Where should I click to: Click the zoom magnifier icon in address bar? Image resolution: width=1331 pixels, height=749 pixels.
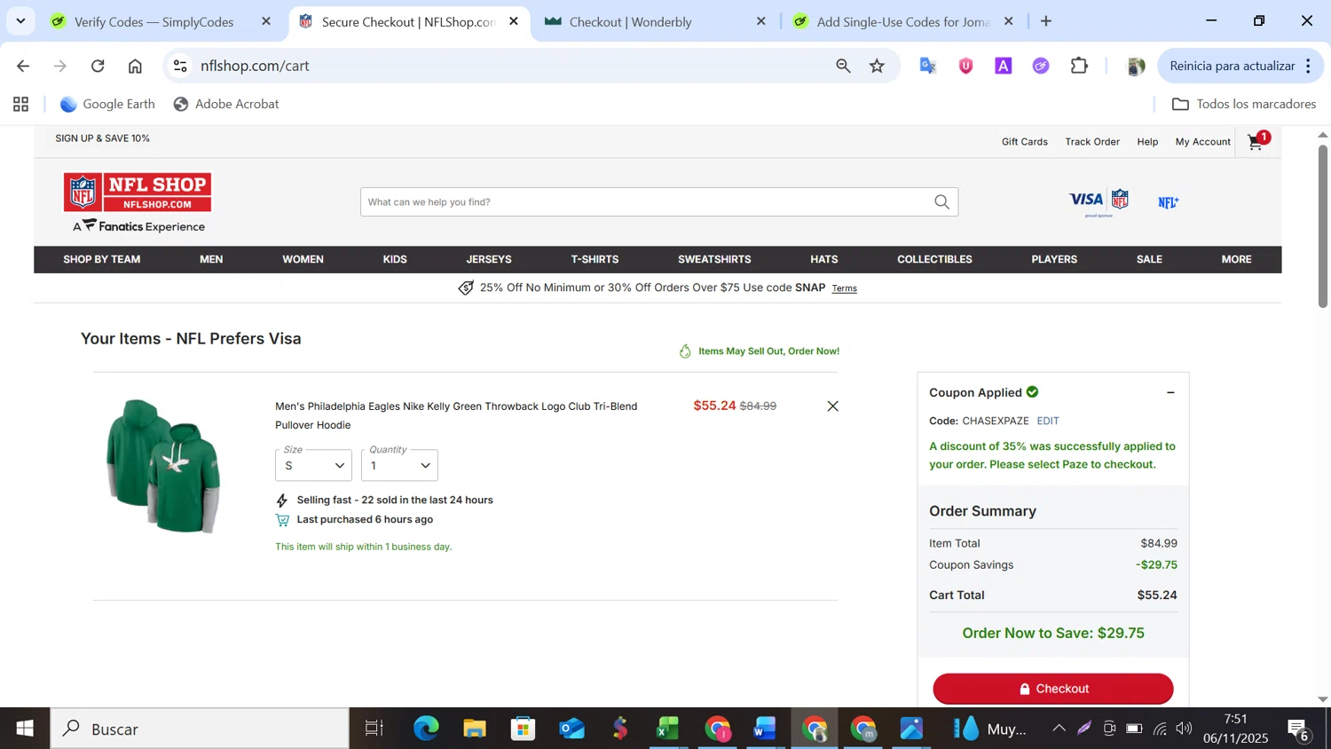[843, 66]
